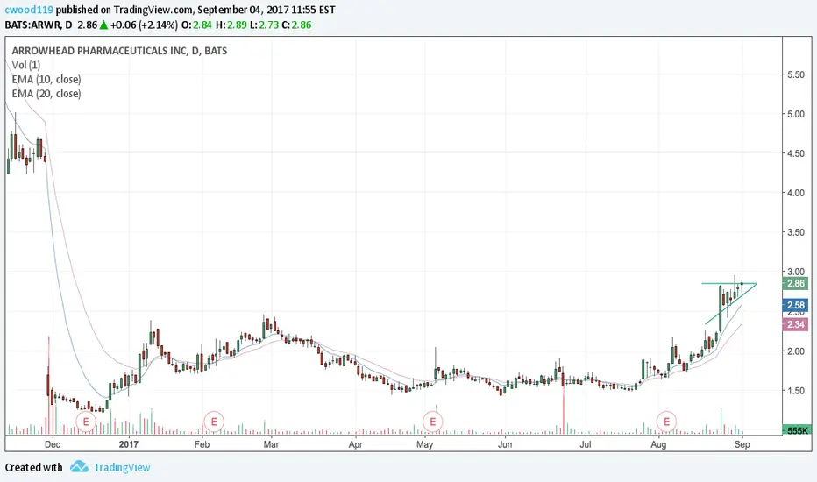
Task: Click the BATS:ARWR, D symbol text
Action: [39, 25]
